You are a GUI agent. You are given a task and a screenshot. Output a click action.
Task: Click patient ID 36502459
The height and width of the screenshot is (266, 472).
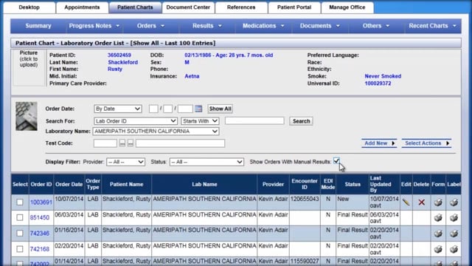point(119,55)
